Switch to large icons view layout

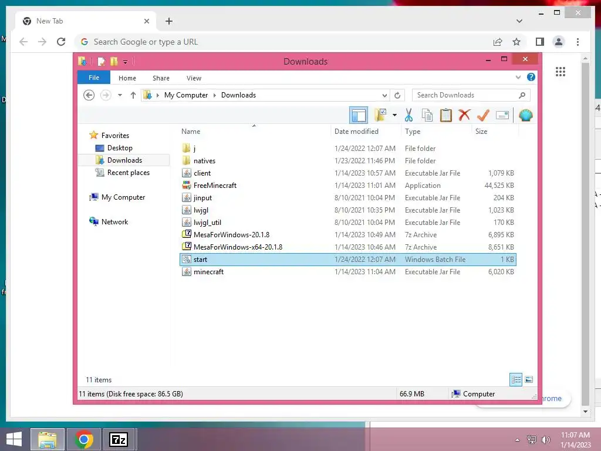click(529, 380)
